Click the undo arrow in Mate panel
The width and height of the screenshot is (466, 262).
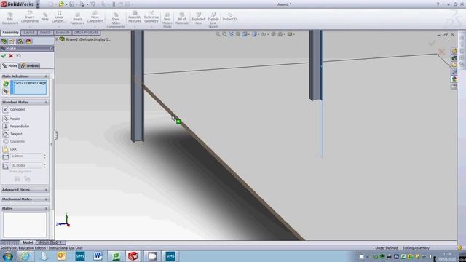[x=18, y=56]
